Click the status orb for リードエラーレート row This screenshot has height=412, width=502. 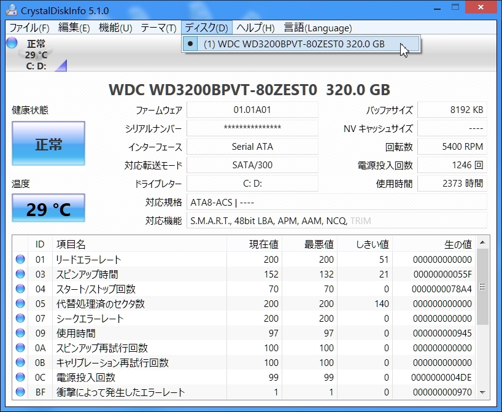click(20, 260)
